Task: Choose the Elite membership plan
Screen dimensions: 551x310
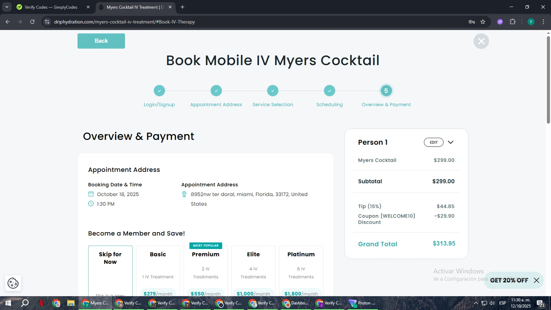Action: pyautogui.click(x=253, y=271)
